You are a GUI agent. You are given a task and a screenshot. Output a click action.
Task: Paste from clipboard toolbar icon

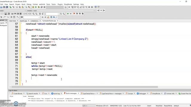point(23,7)
